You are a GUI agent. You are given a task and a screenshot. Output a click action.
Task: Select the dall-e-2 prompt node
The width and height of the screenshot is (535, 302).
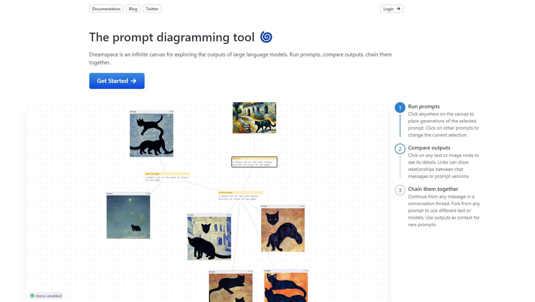254,162
